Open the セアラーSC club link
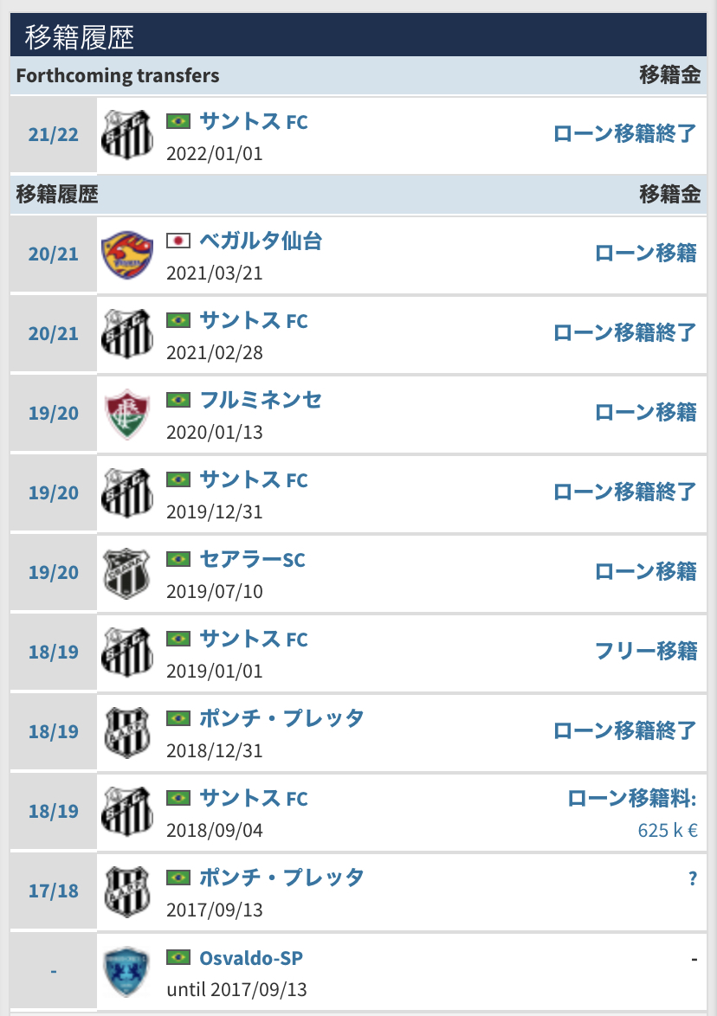 [252, 559]
